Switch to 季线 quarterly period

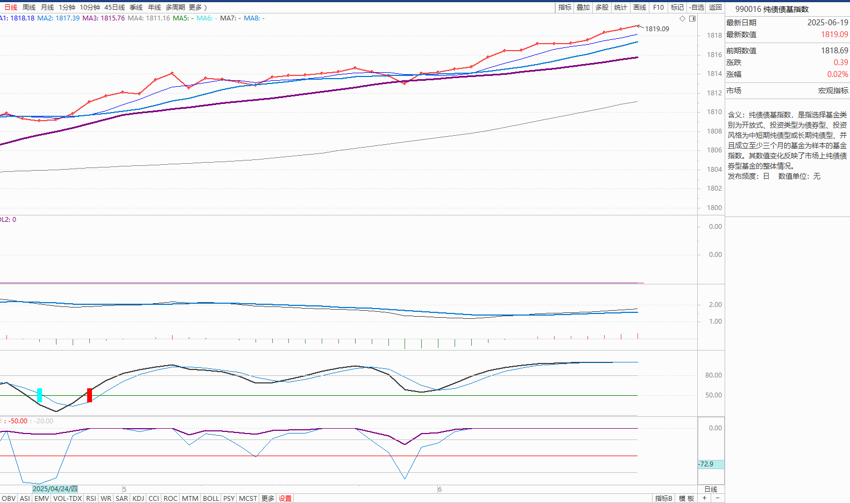tap(136, 8)
